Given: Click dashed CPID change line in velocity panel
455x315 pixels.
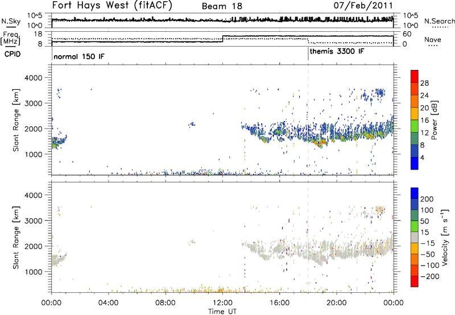Looking at the screenshot, I should click(x=308, y=237).
